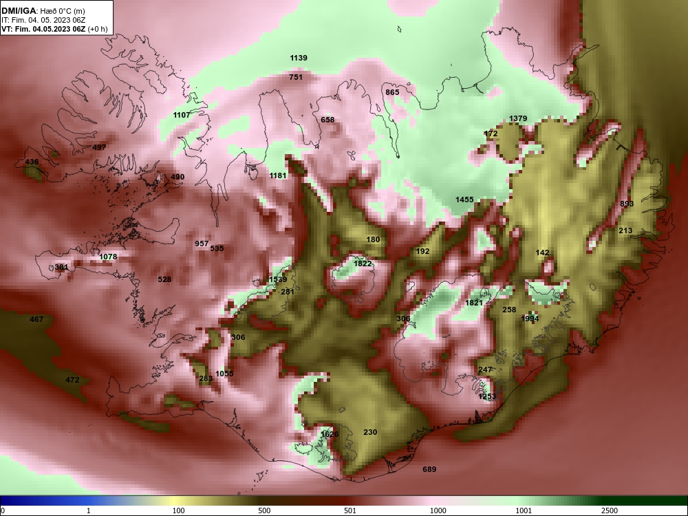This screenshot has height=516, width=688.
Task: Click the map value 957
Action: point(202,244)
